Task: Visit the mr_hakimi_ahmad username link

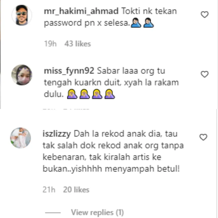Action: click(81, 11)
